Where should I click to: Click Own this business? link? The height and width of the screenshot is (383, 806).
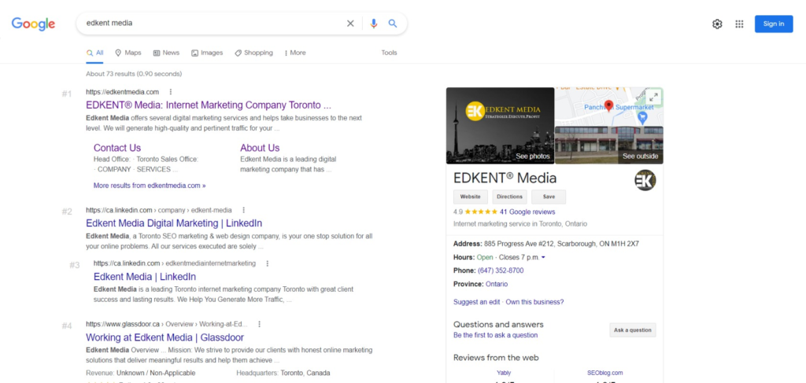click(x=534, y=302)
